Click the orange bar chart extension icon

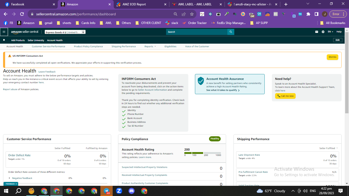267,14
